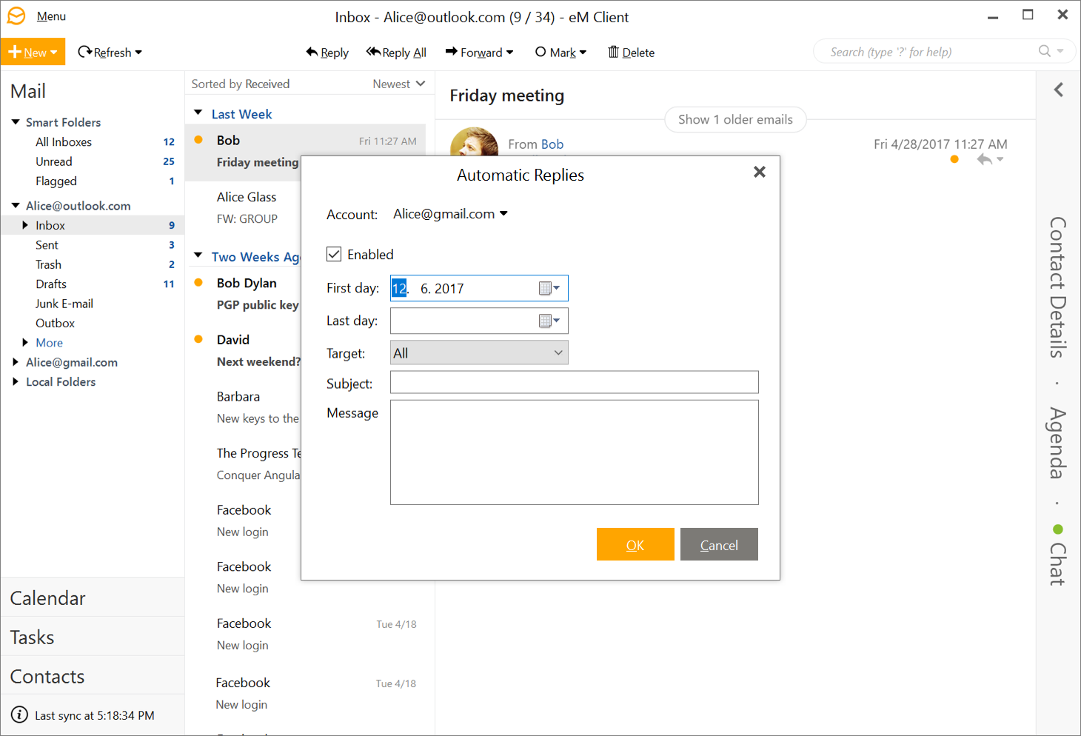Collapse the right sidebar with chevron
Viewport: 1081px width, 736px height.
tap(1059, 90)
